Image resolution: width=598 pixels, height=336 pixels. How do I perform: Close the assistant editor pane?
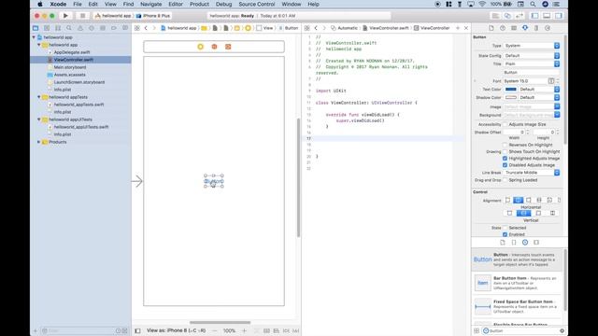[x=466, y=28]
